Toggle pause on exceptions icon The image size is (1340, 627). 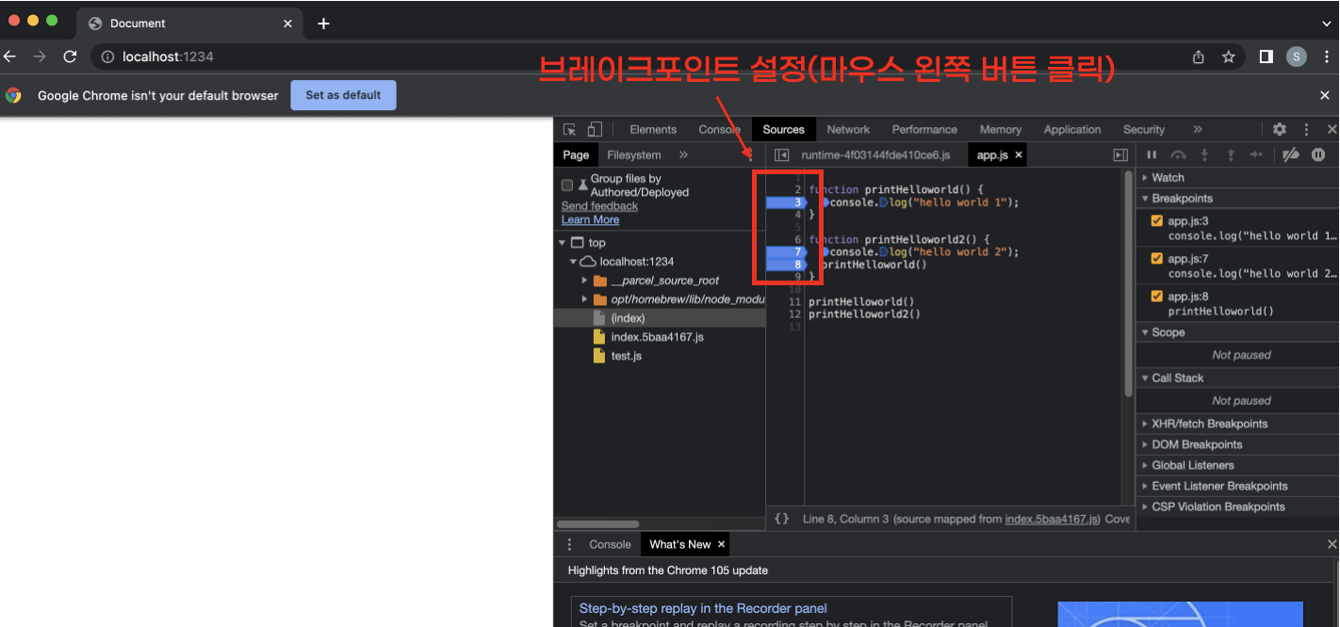tap(1318, 154)
